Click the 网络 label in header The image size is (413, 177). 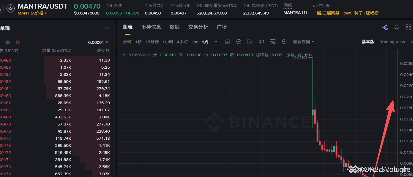tap(288, 6)
